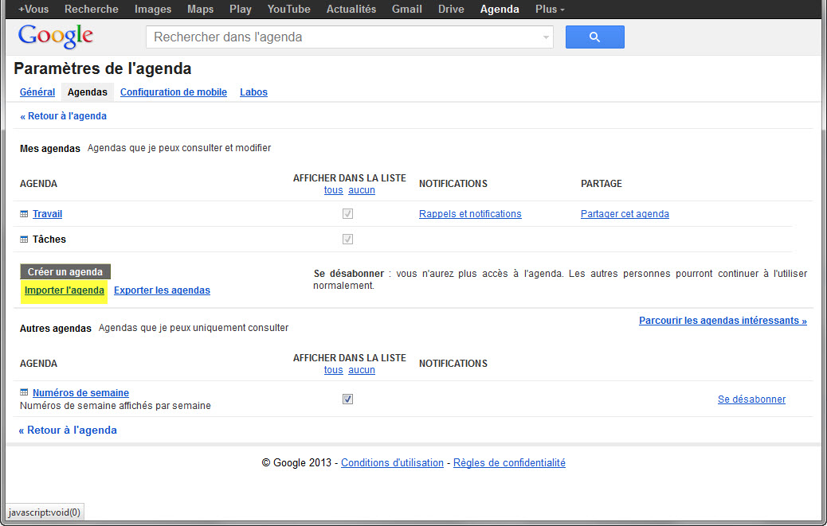827x526 pixels.
Task: Open the Labos tab
Action: coord(253,92)
